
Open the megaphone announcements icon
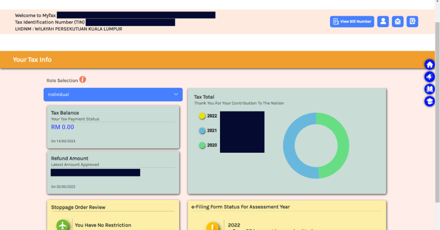coord(429,77)
